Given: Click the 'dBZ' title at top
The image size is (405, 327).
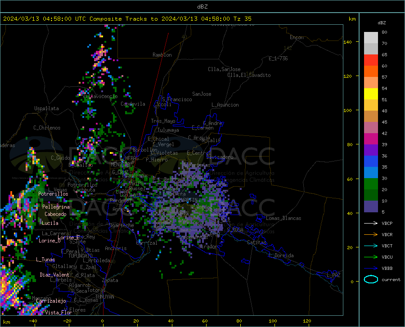Looking at the screenshot, I should click(x=202, y=7).
